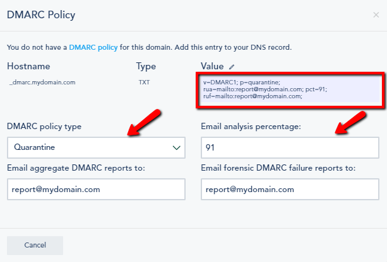Focus the aggregate DMARC reports email field
The image size is (387, 262).
[x=96, y=189]
